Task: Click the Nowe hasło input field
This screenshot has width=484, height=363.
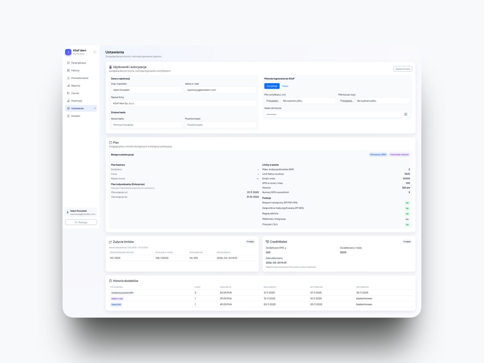Action: point(147,125)
